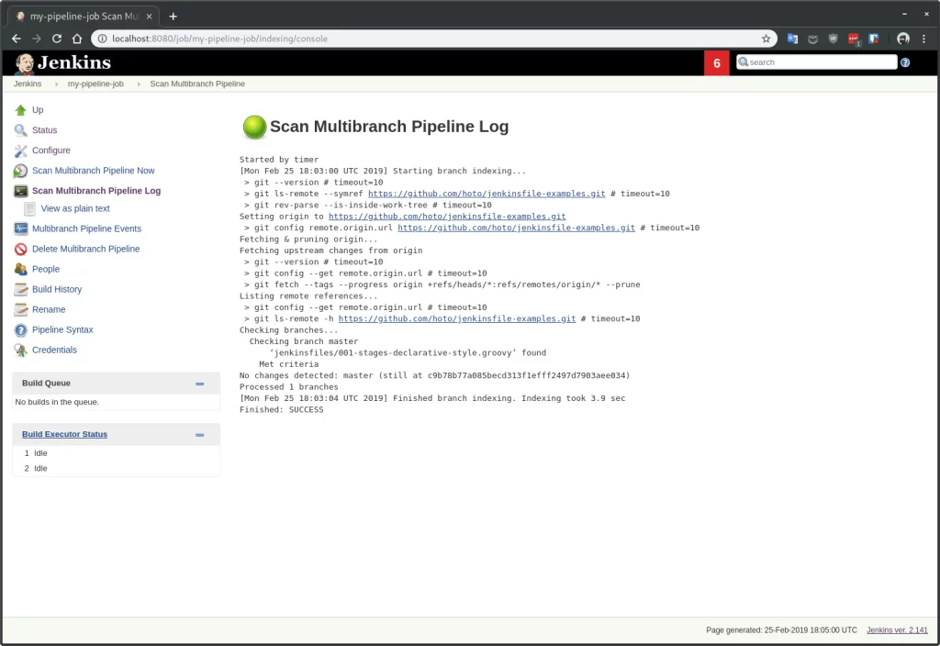Click the browser address bar URL
This screenshot has height=646, width=940.
pos(219,39)
